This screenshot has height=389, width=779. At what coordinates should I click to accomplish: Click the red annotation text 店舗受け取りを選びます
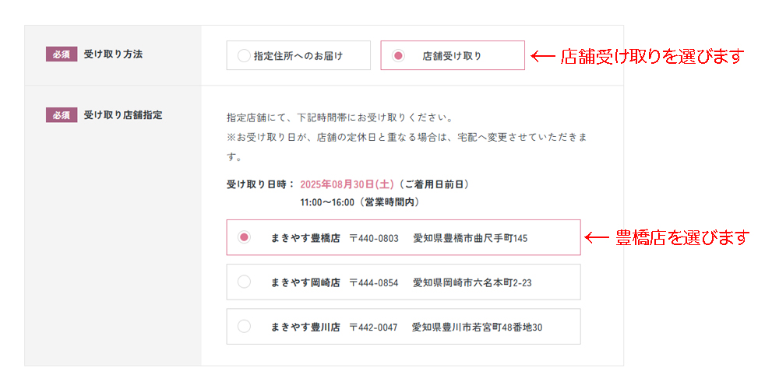(653, 56)
